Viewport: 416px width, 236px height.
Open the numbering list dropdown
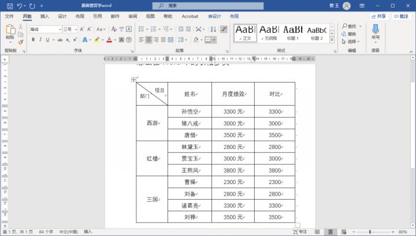(159, 29)
